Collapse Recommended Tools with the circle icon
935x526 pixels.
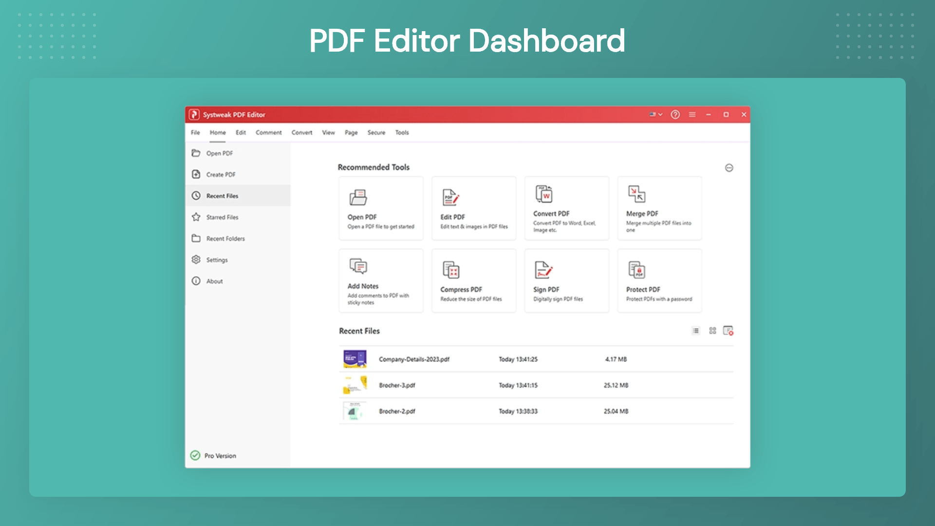(729, 168)
